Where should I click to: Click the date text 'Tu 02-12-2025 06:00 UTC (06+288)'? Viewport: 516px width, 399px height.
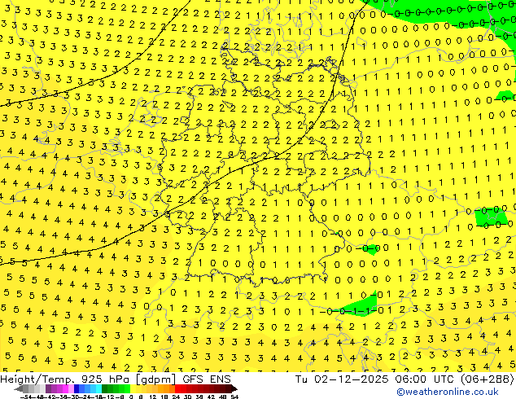click(404, 379)
